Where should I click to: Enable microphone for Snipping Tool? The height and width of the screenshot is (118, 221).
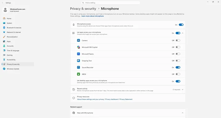point(178,61)
